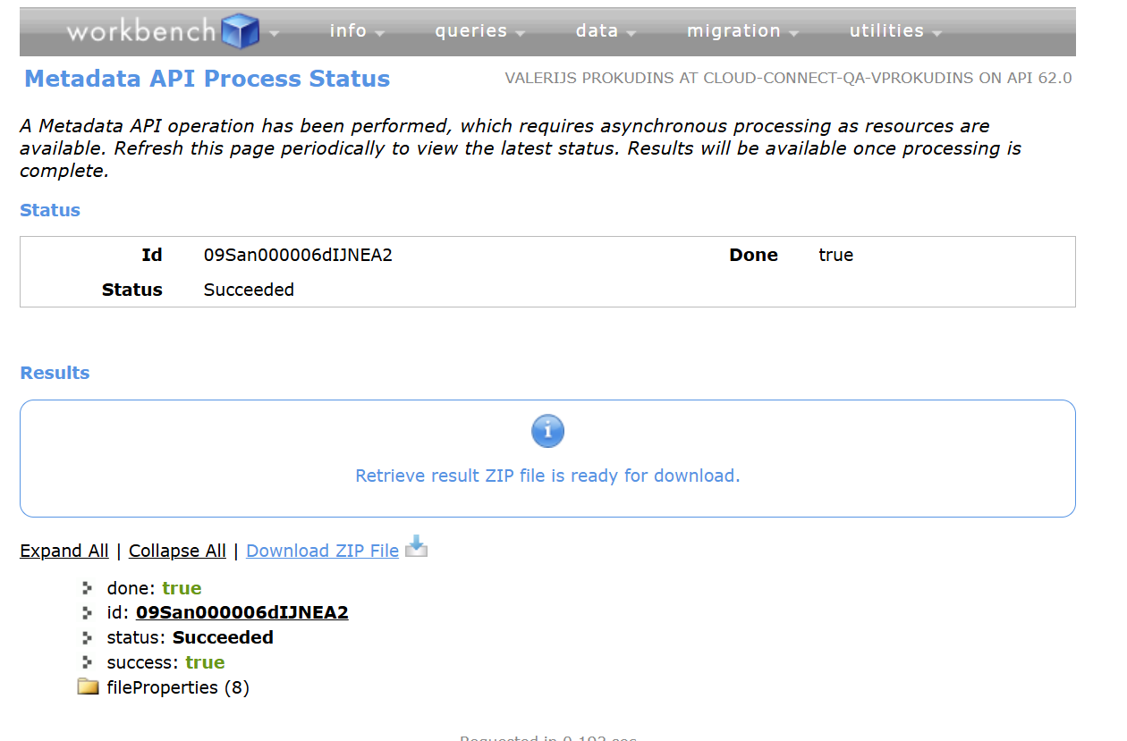The width and height of the screenshot is (1127, 741).
Task: Open the queries menu
Action: pyautogui.click(x=479, y=31)
